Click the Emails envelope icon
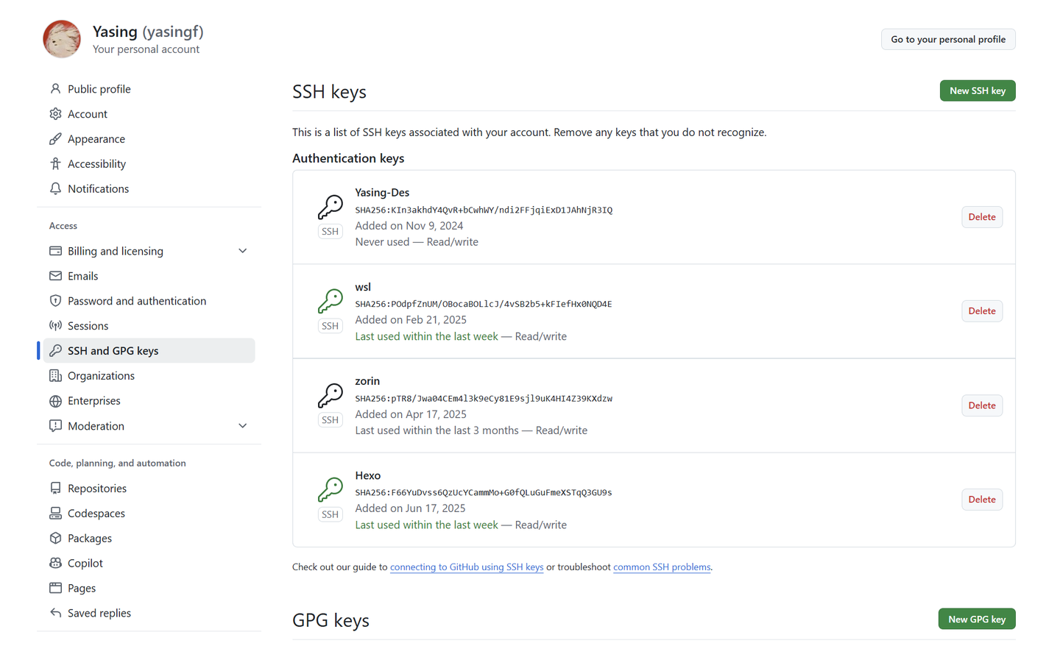This screenshot has width=1060, height=646. [x=55, y=276]
